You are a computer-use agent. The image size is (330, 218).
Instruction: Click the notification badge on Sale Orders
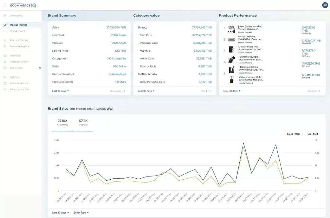tap(39, 67)
